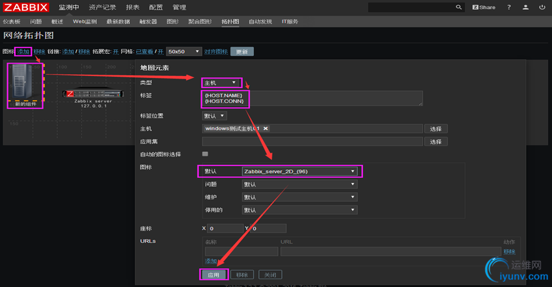Go to the 聚合图形 submenu tab
This screenshot has width=552, height=287.
[200, 21]
